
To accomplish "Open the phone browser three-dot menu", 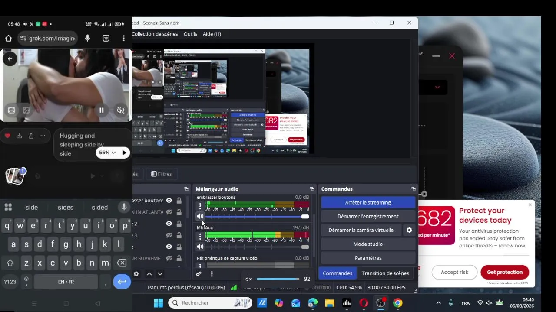I will (124, 38).
